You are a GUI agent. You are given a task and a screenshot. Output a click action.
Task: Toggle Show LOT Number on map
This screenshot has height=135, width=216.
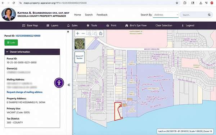(80, 57)
